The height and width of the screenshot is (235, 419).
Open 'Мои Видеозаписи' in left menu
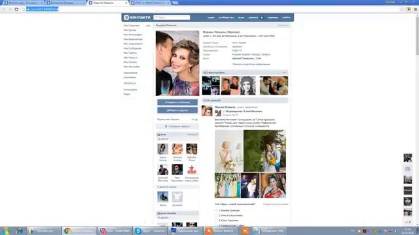coord(133,39)
